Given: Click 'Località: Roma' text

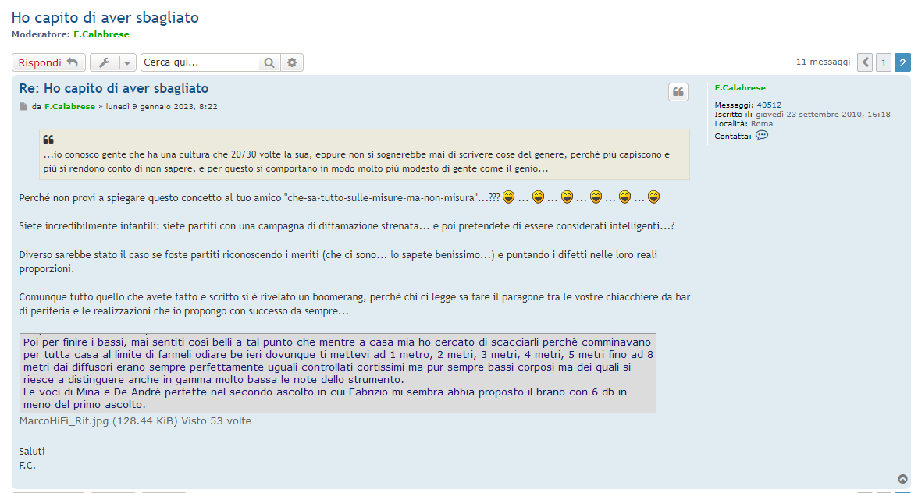Looking at the screenshot, I should coord(743,123).
